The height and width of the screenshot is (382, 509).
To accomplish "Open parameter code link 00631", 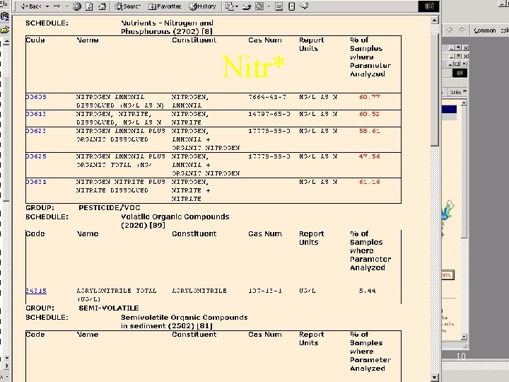I will [36, 182].
